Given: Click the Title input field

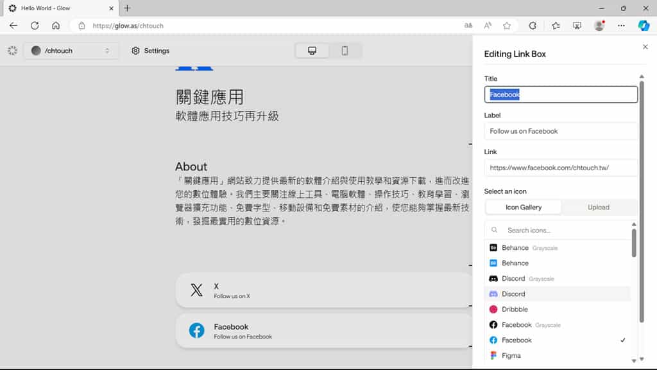Looking at the screenshot, I should coord(561,94).
